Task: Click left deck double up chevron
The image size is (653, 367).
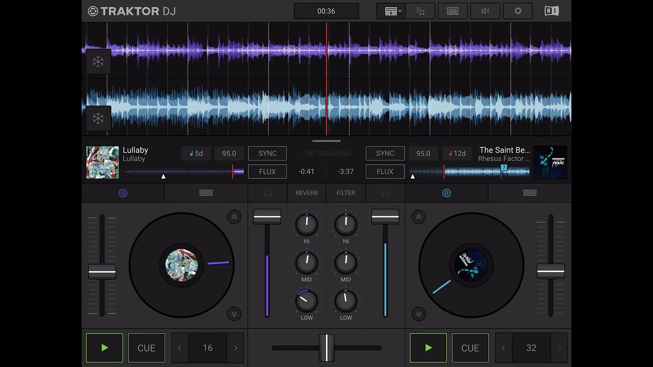Action: 234,217
